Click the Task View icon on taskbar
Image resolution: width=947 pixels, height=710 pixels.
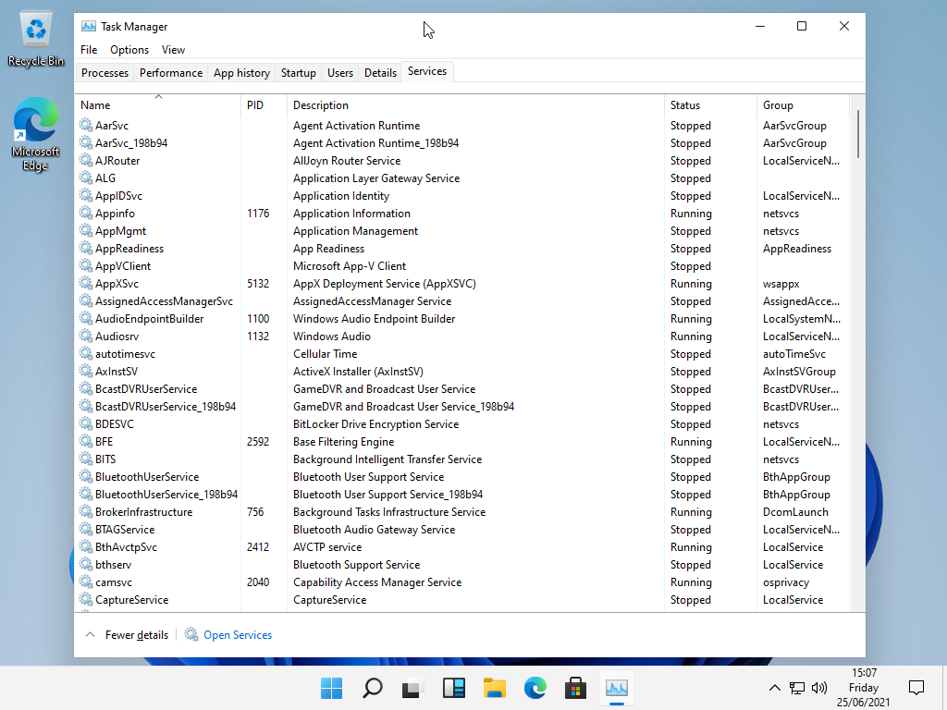click(412, 688)
